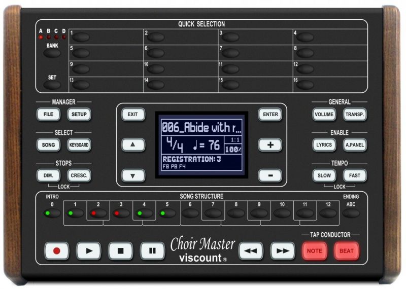The height and width of the screenshot is (289, 406).
Task: Click the FAST tempo button
Action: pos(355,175)
